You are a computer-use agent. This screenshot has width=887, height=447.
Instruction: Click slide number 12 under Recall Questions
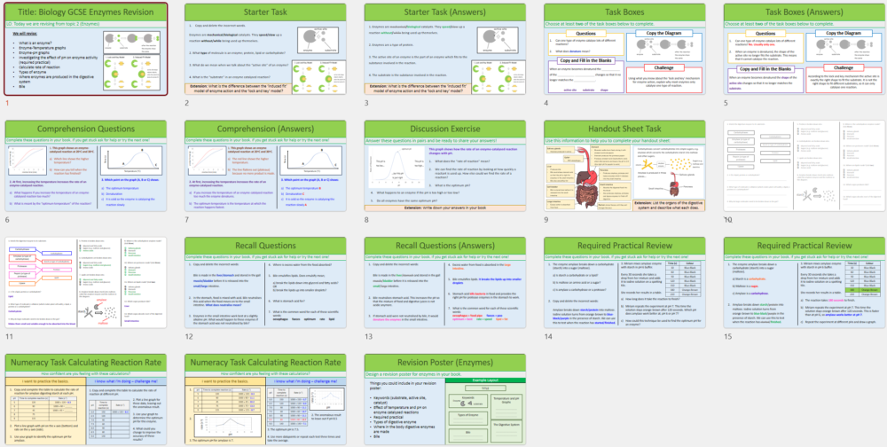click(x=189, y=337)
